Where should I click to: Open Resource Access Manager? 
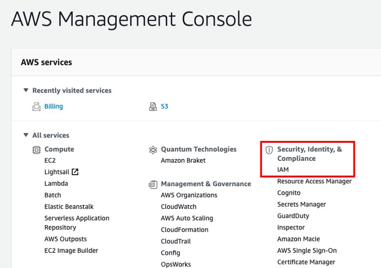pyautogui.click(x=314, y=181)
